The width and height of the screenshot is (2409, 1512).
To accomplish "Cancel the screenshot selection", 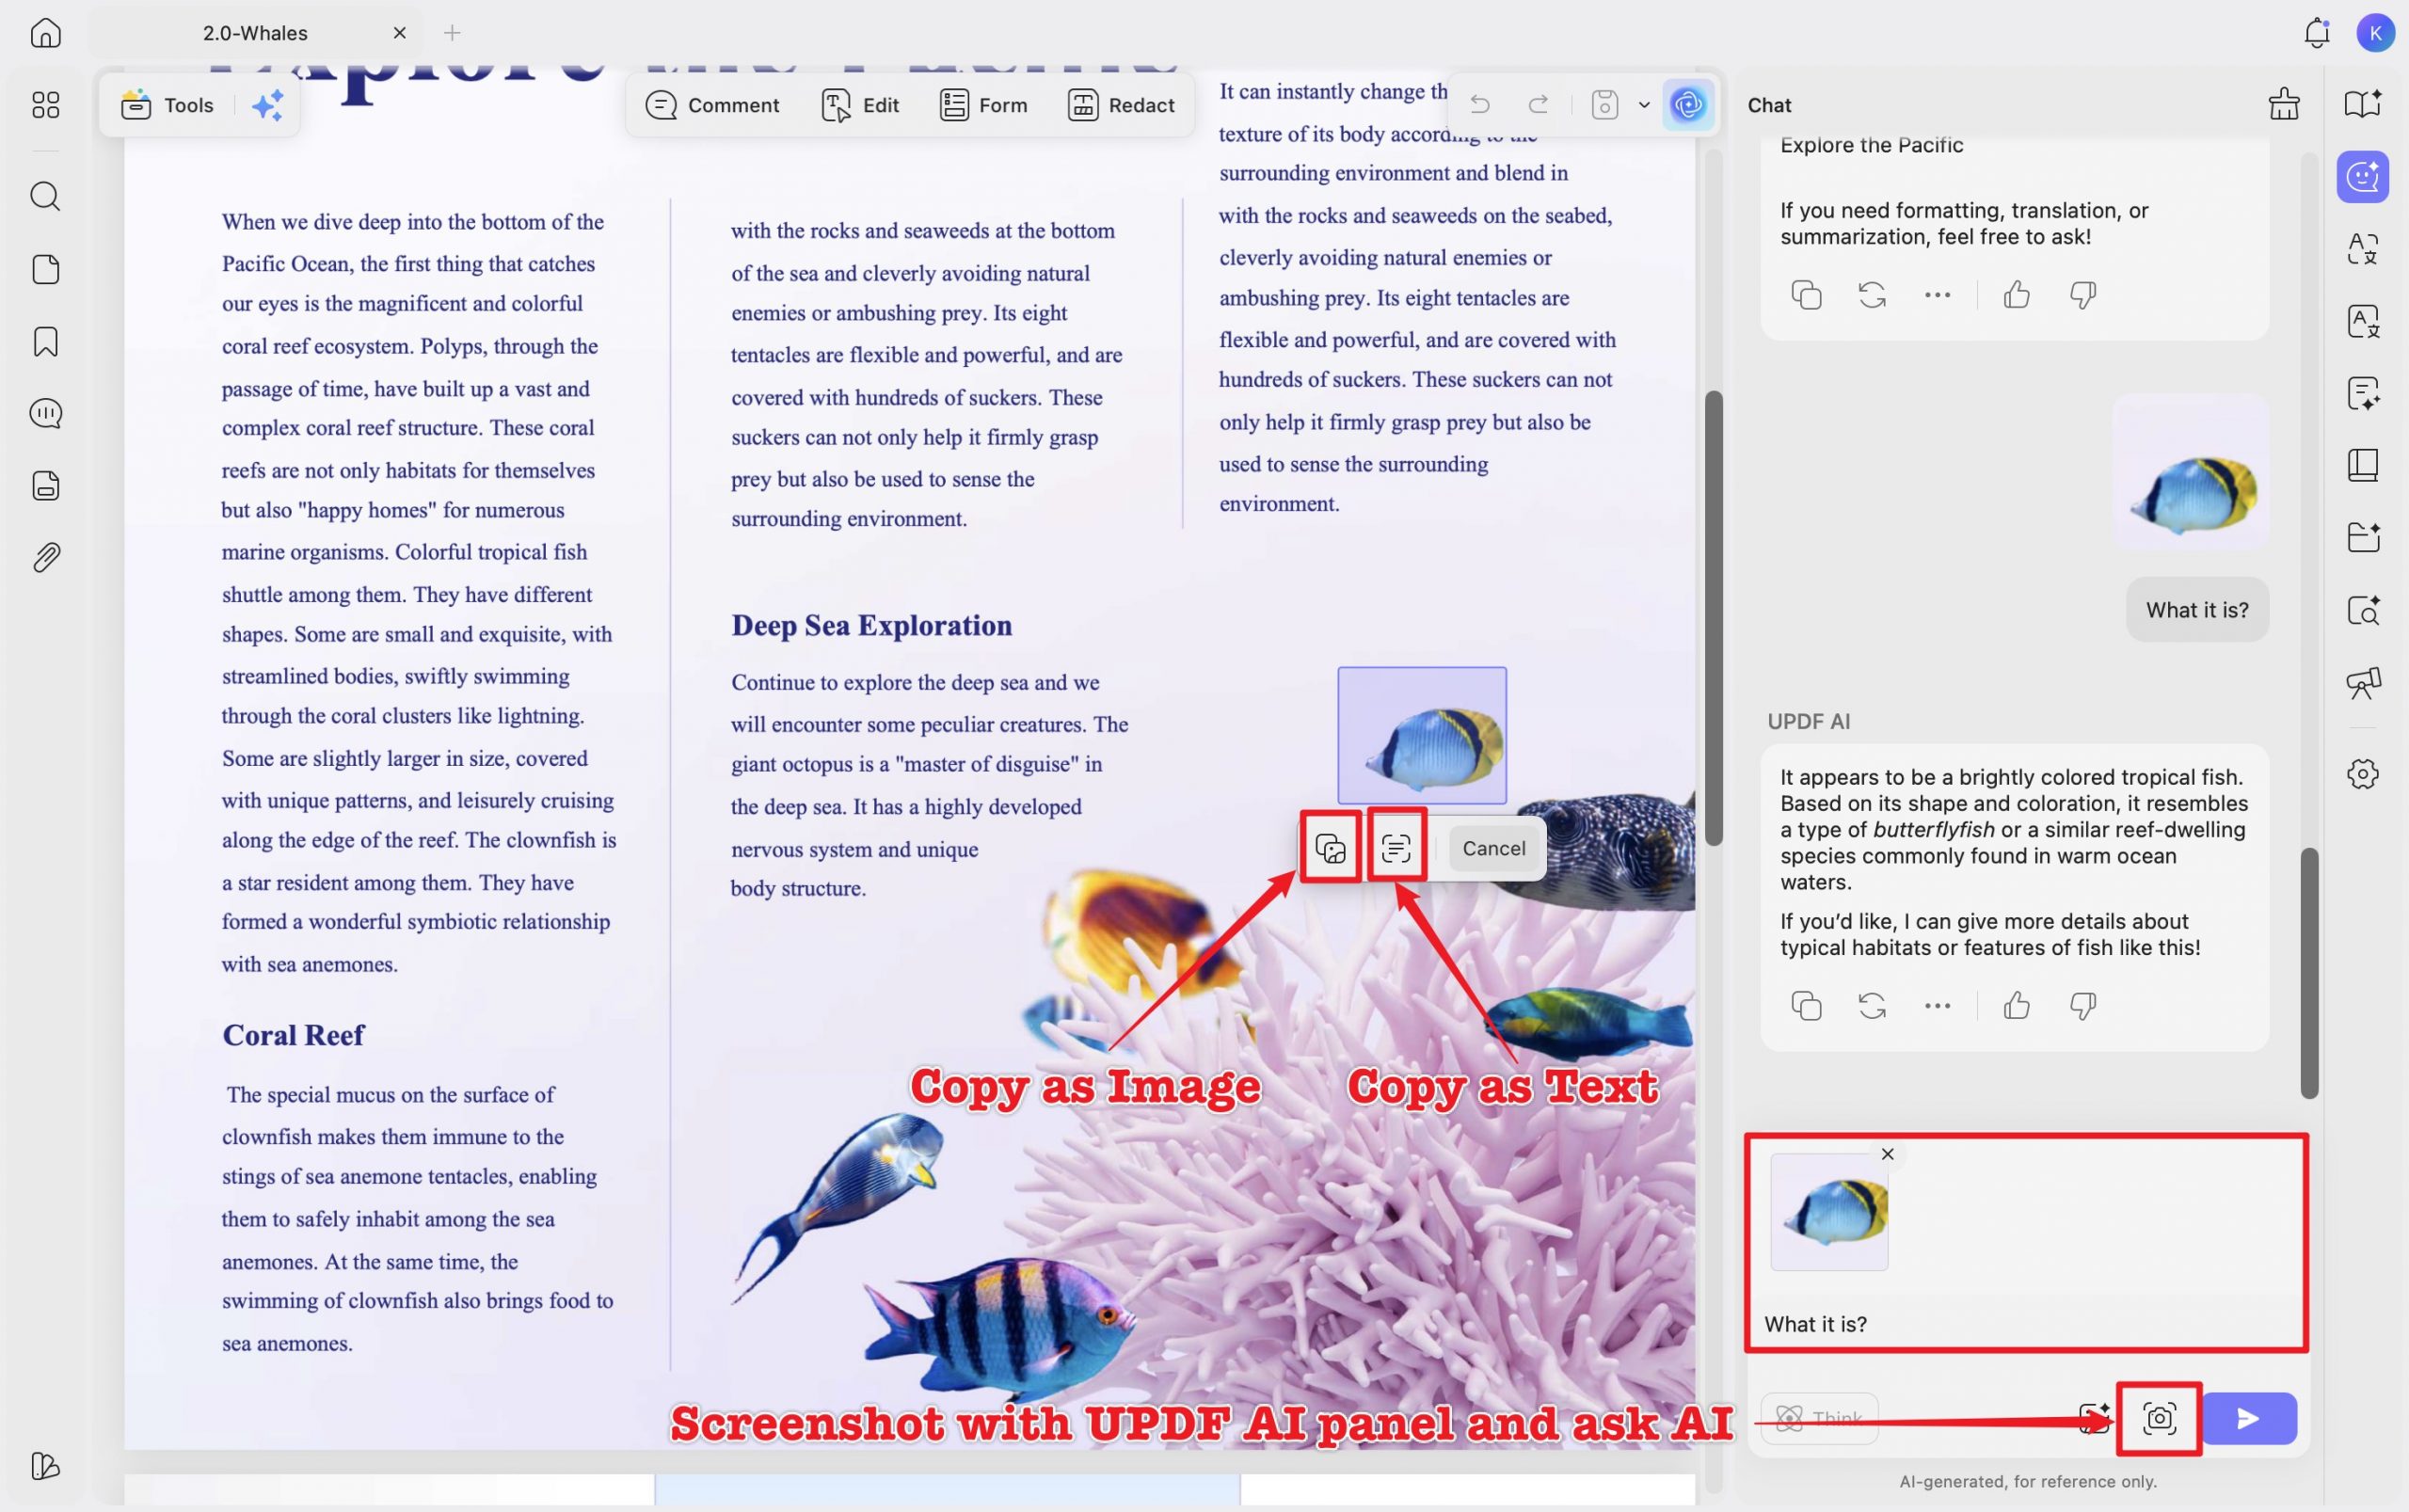I will tap(1493, 848).
